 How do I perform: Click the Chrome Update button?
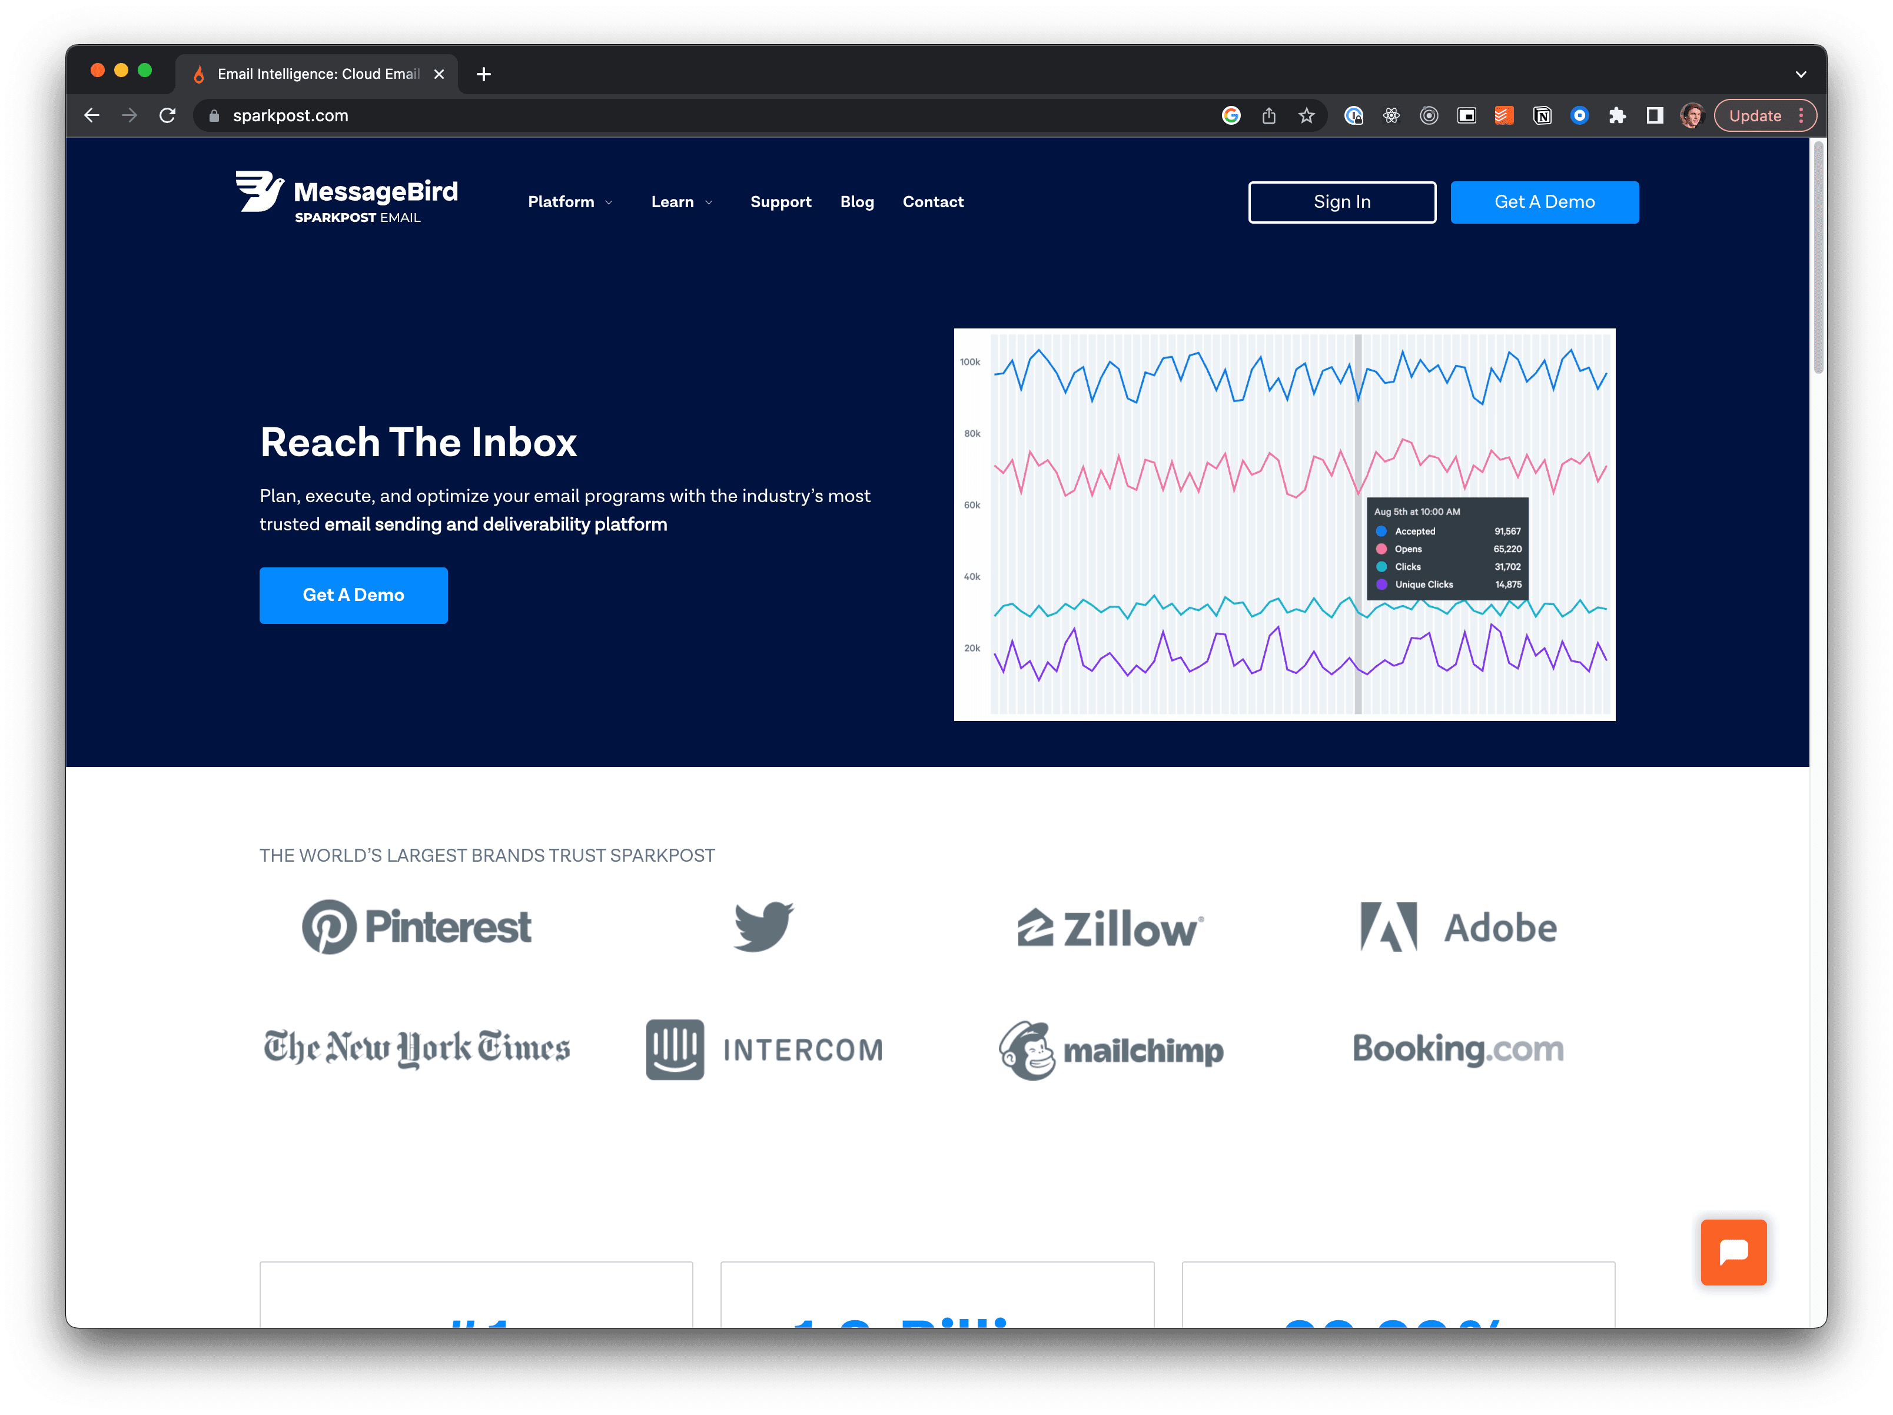1754,115
